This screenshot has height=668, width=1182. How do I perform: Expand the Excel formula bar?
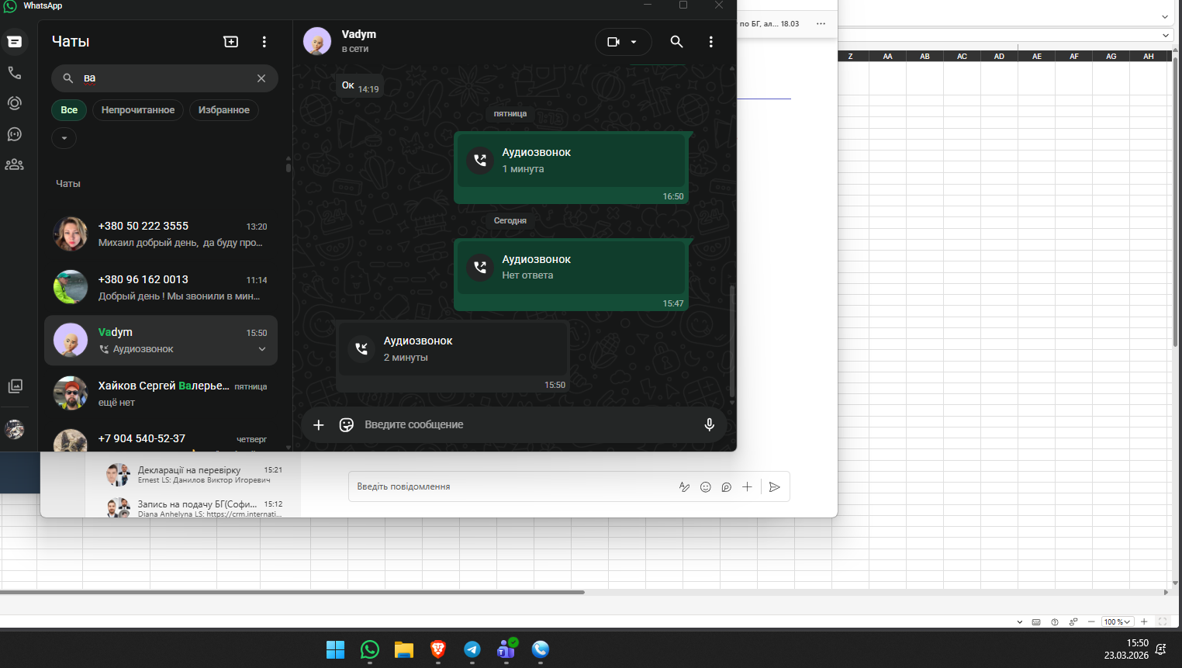pyautogui.click(x=1166, y=35)
